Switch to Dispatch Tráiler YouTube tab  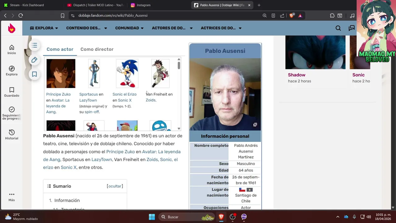tap(95, 5)
